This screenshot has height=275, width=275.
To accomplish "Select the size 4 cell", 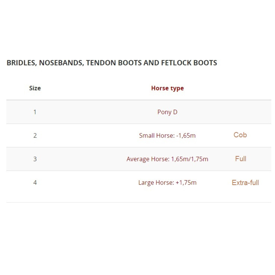I will (35, 182).
